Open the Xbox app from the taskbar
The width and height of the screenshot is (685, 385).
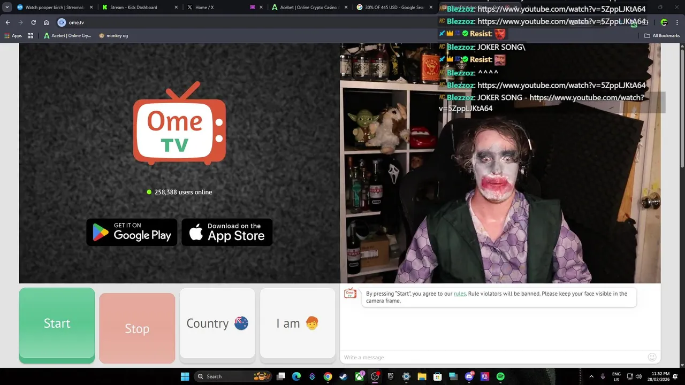359,376
